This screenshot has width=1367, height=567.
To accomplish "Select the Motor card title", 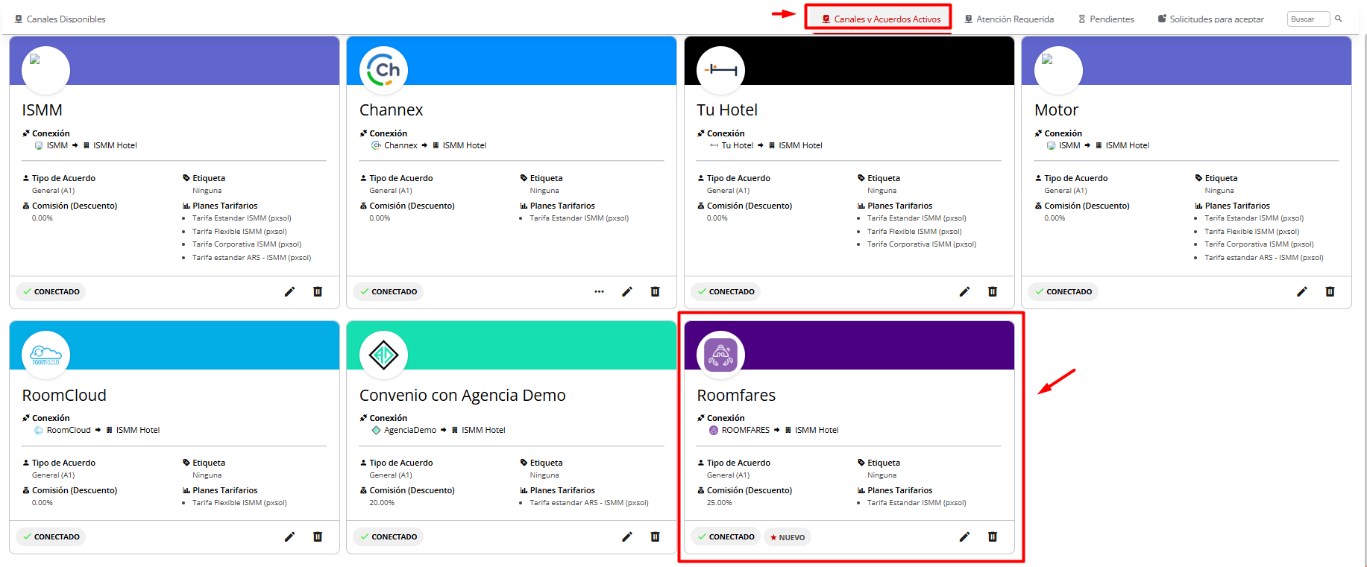I will point(1056,110).
